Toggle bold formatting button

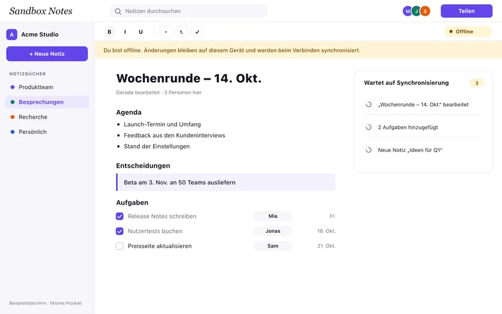109,32
